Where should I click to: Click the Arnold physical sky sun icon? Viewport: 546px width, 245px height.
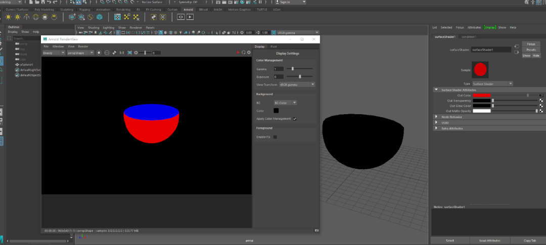[x=54, y=17]
